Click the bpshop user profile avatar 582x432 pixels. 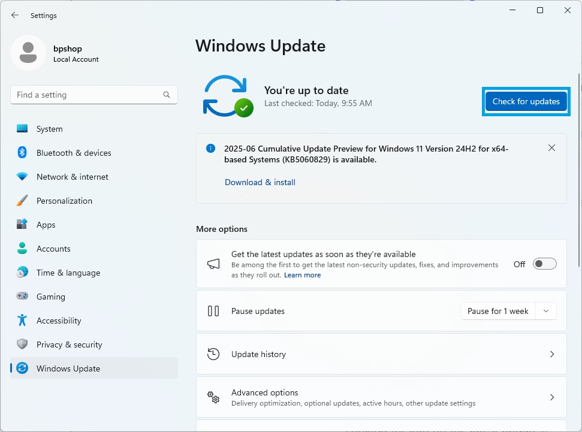coord(28,53)
